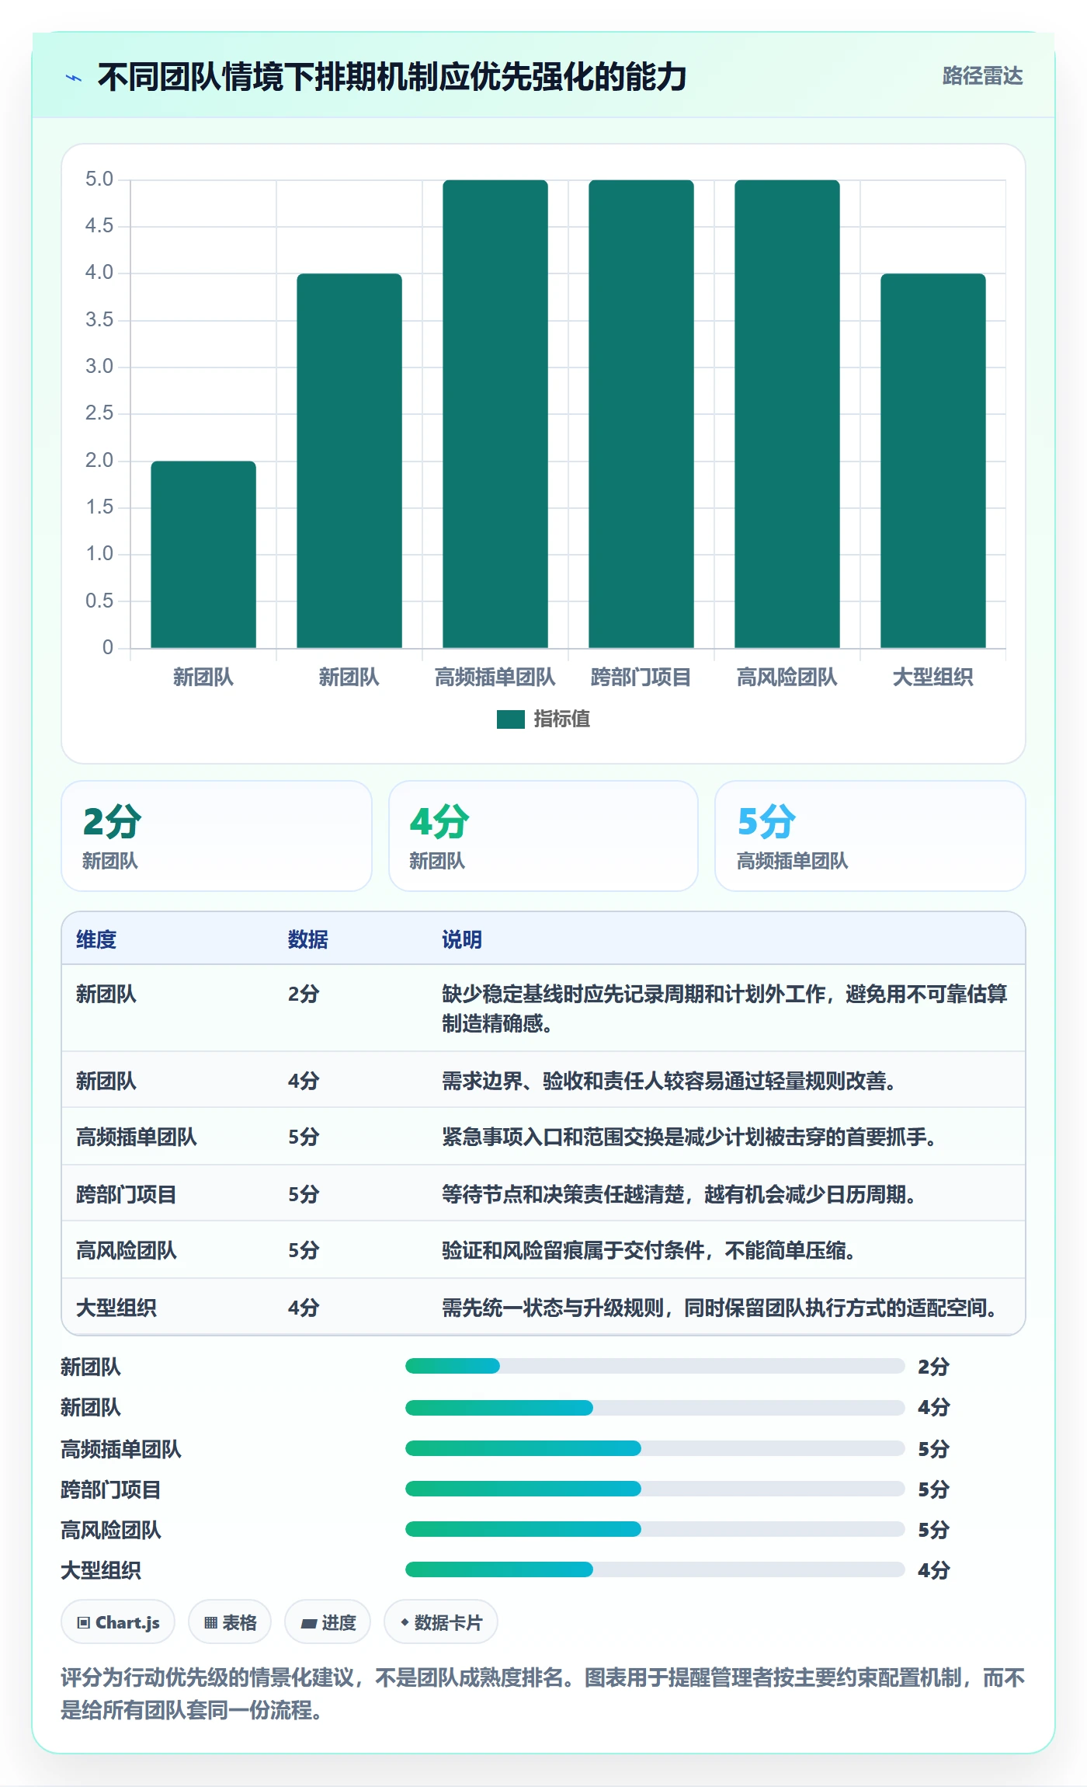Image resolution: width=1087 pixels, height=1787 pixels.
Task: Click the 新团队 progress bar showing 2分
Action: tap(655, 1366)
